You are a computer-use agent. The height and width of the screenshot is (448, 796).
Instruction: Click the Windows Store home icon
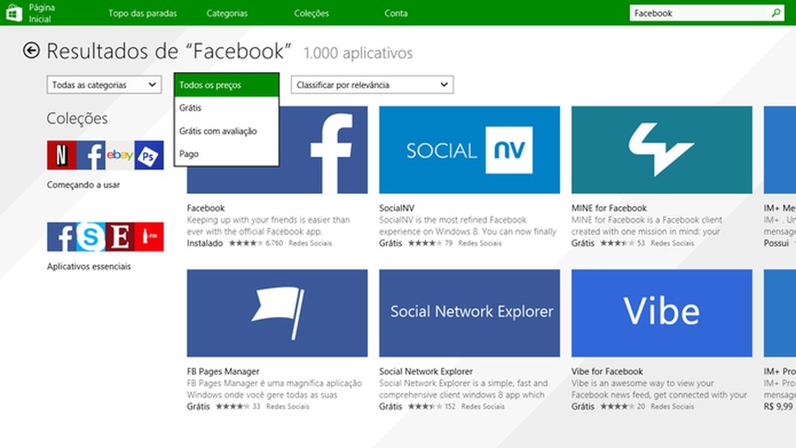(14, 13)
